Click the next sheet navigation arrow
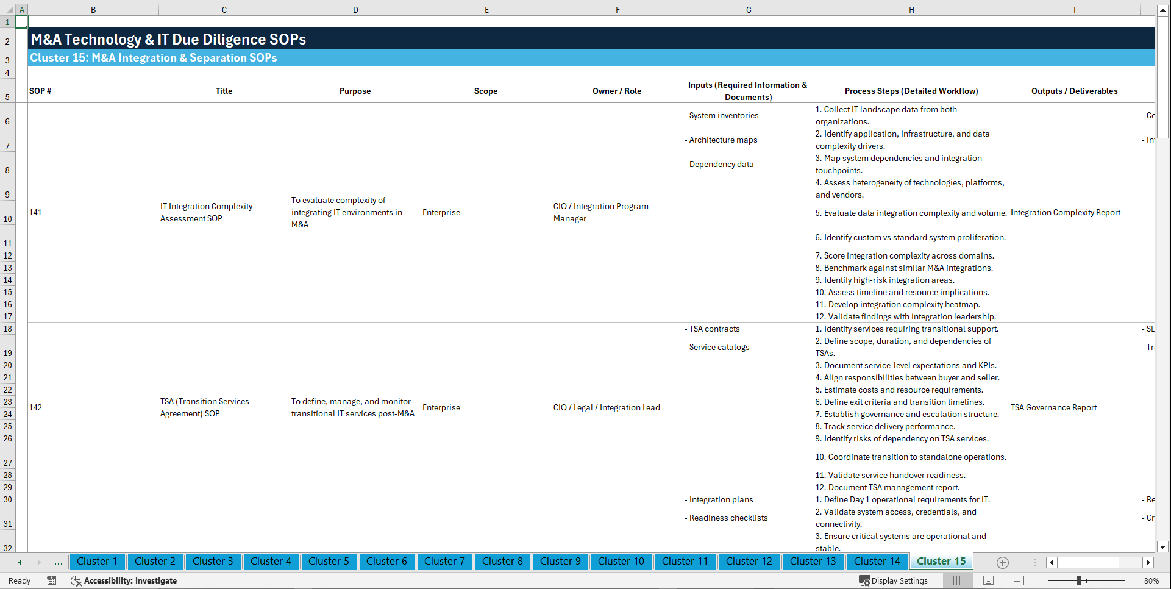Image resolution: width=1171 pixels, height=589 pixels. 38,562
